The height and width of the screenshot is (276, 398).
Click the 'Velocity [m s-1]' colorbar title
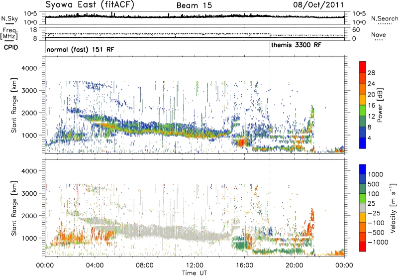pos(393,208)
